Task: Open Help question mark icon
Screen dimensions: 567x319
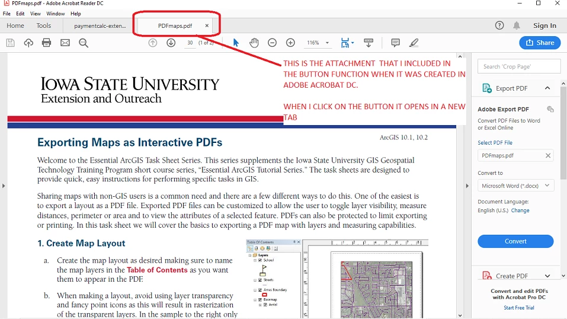Action: click(499, 25)
